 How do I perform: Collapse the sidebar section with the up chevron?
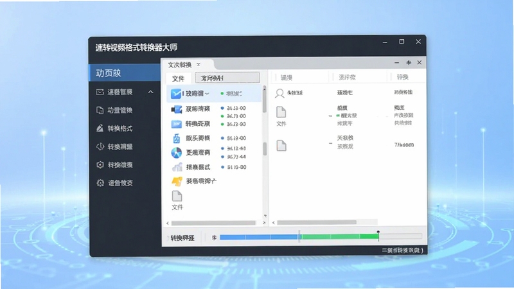(x=150, y=92)
